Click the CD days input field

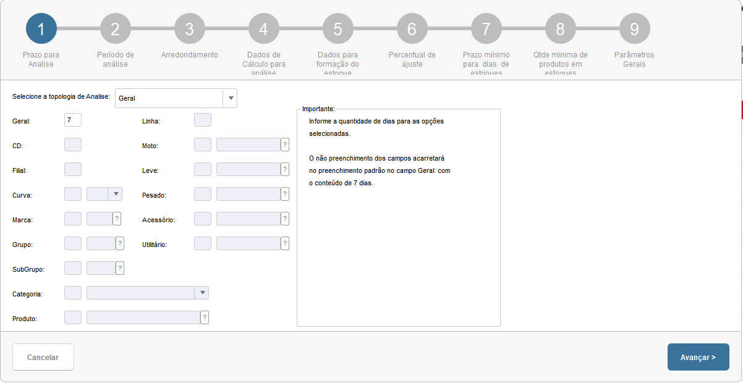click(x=73, y=145)
